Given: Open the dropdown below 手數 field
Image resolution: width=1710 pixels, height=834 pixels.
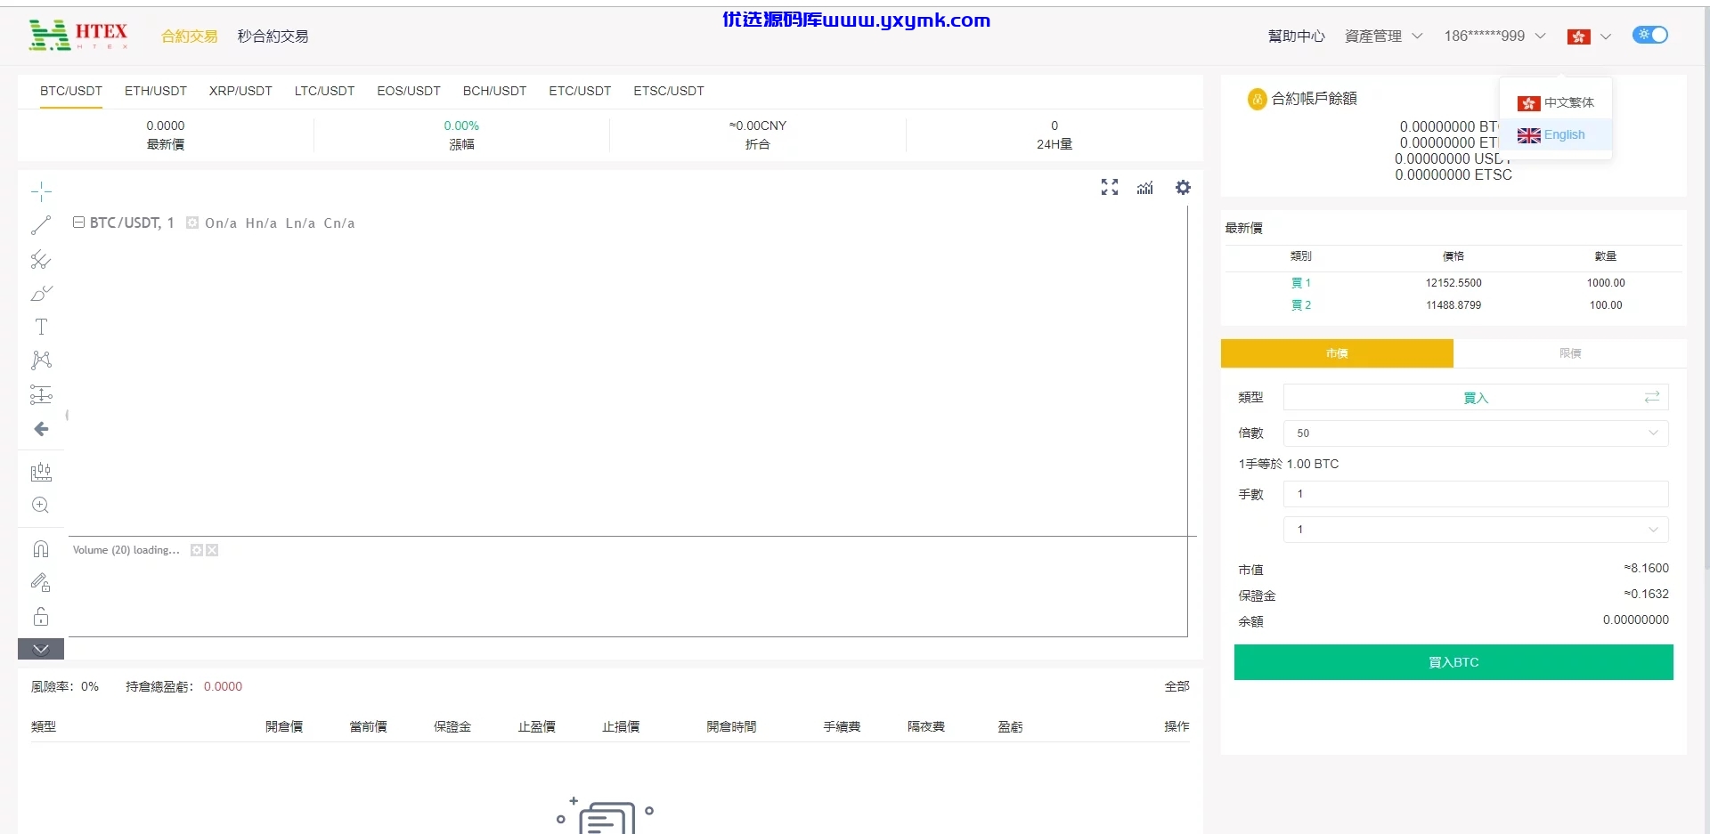Looking at the screenshot, I should (1476, 530).
